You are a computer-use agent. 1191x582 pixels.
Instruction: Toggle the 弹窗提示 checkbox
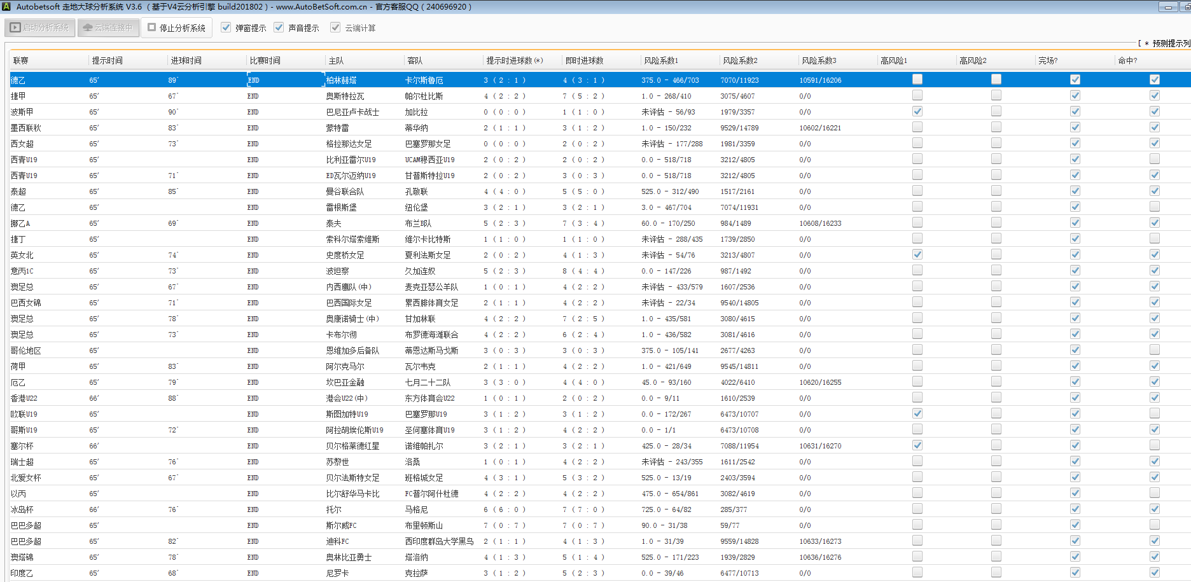coord(226,27)
